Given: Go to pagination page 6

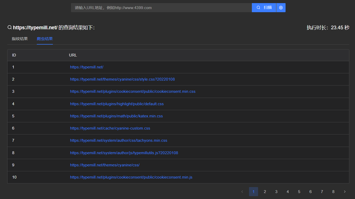Looking at the screenshot, I should pyautogui.click(x=310, y=192).
